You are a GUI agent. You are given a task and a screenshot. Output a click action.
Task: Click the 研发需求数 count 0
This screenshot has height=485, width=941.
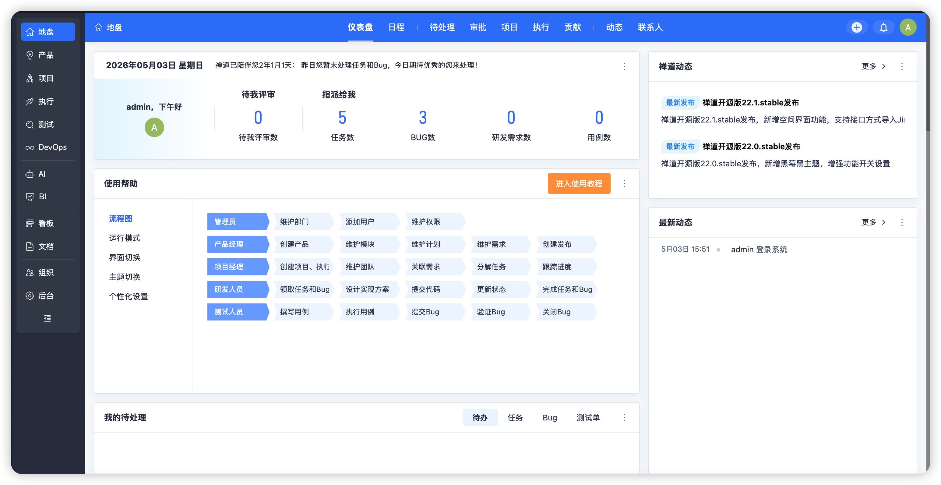[511, 118]
